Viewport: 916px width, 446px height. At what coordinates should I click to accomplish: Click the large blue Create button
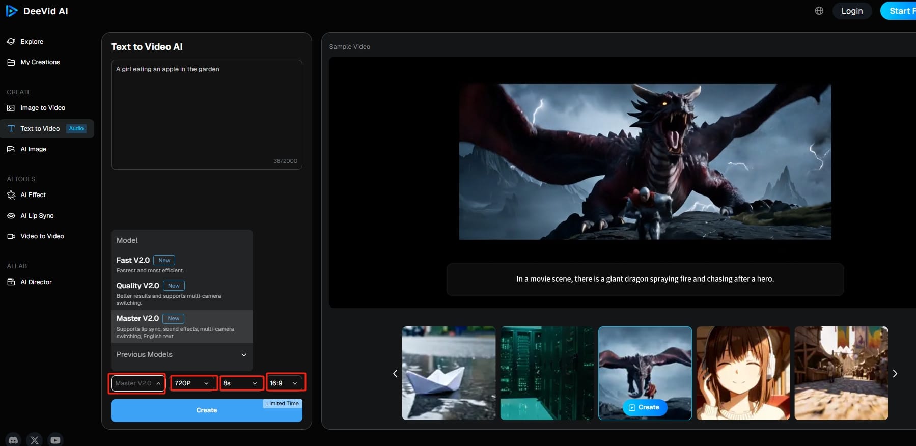click(206, 410)
